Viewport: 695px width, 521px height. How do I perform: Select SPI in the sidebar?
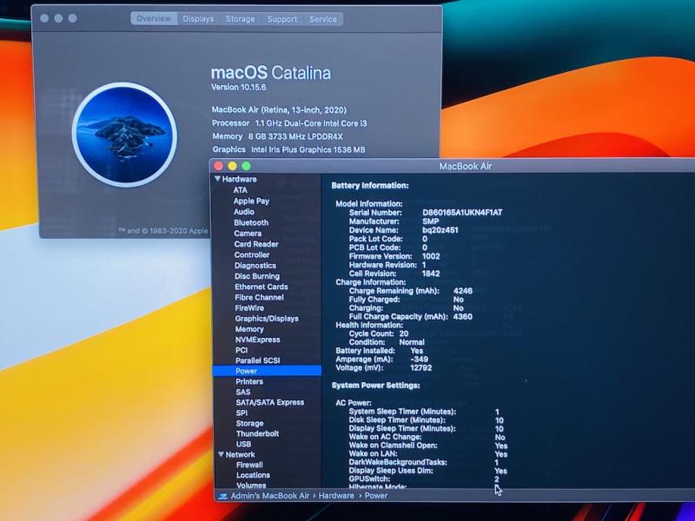click(x=242, y=413)
